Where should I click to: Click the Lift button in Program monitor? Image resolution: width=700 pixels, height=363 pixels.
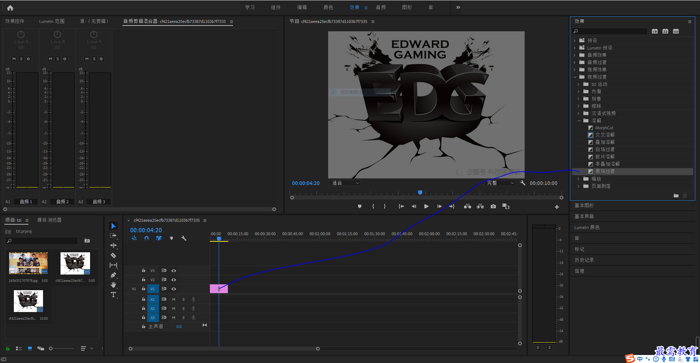tap(467, 206)
